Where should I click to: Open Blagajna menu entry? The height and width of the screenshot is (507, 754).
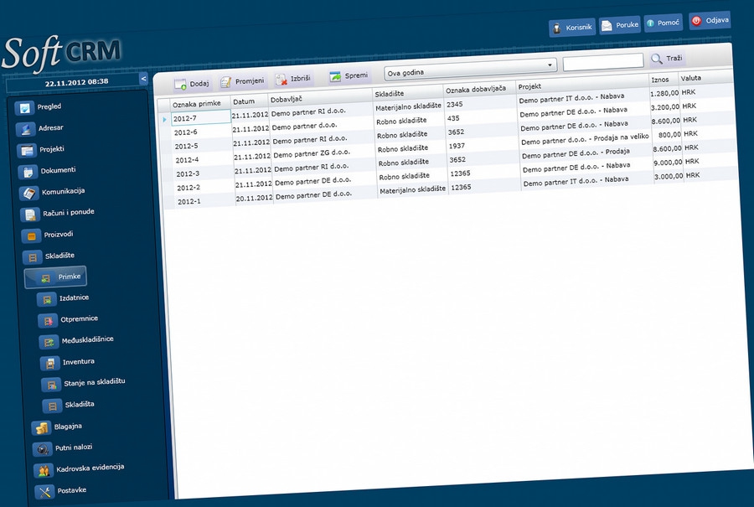68,427
